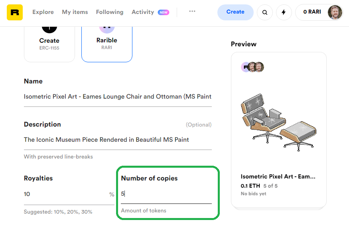
Task: Click the last owner avatar in preview
Action: click(259, 67)
